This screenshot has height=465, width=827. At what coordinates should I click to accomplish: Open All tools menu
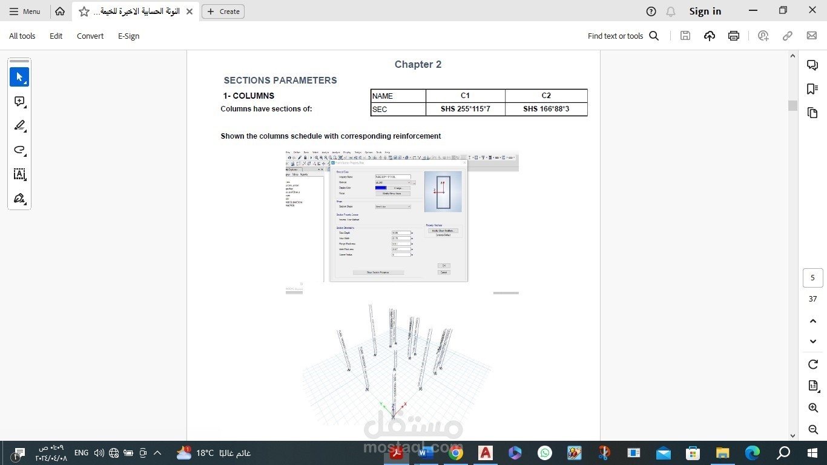(22, 36)
